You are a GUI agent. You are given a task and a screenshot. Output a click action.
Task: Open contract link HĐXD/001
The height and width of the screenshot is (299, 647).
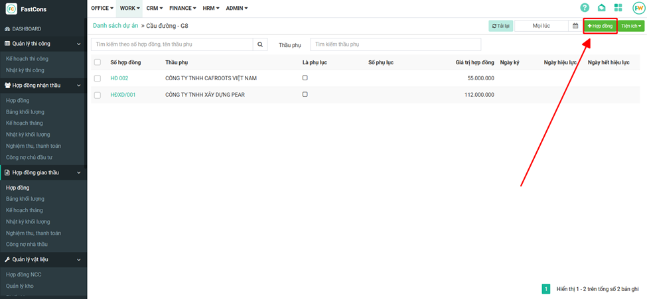pos(123,95)
